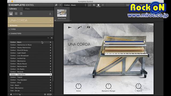This screenshot has width=171, height=96.
Task: Switch to user content icon
Action: pyautogui.click(x=50, y=14)
